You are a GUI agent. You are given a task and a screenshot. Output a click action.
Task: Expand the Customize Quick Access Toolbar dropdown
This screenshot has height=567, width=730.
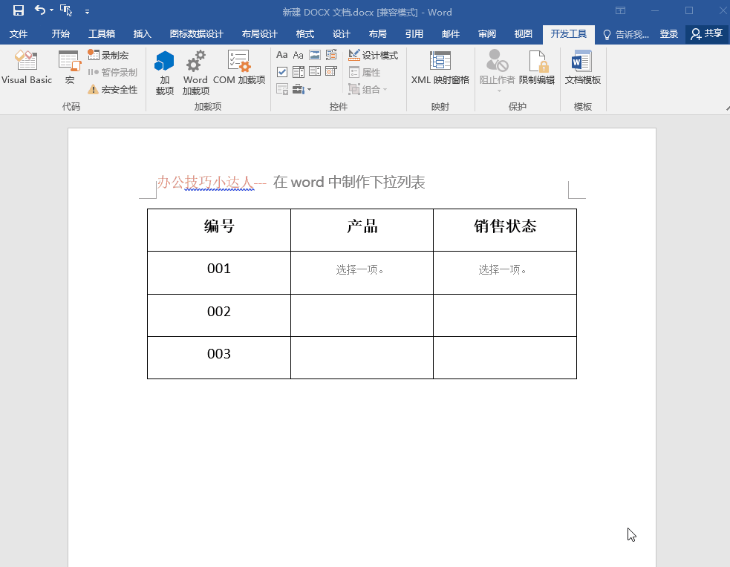[87, 12]
